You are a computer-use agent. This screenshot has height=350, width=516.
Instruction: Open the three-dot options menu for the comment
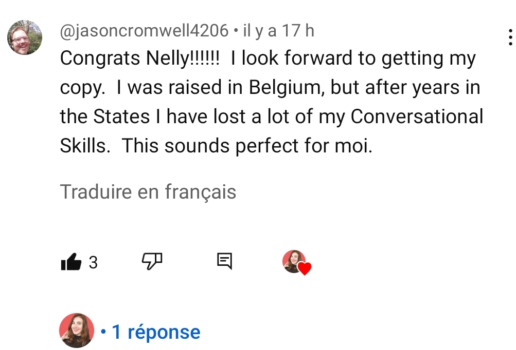click(510, 36)
